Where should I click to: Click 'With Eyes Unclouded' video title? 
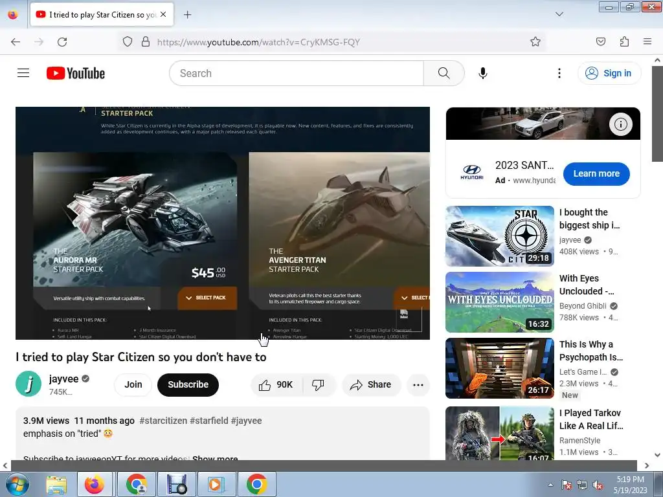click(x=587, y=285)
